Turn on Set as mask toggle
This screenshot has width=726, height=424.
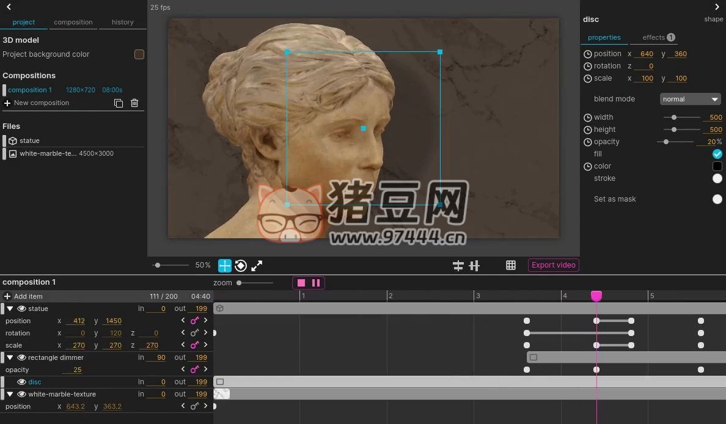[x=717, y=199]
